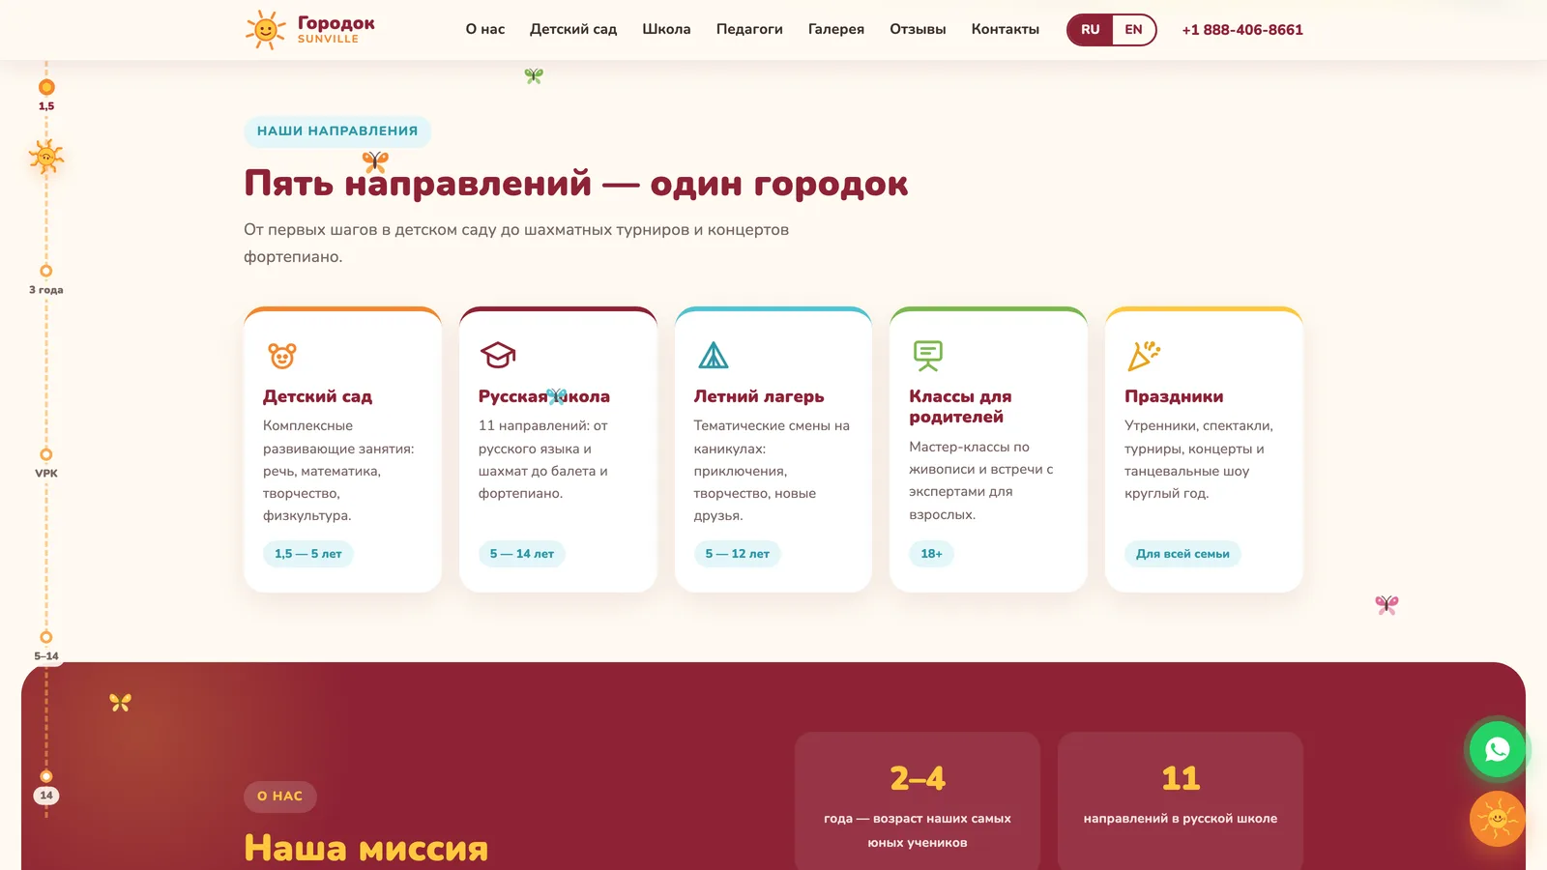Select the 1,5 — 5 лет age badge
Screen dimensions: 1547x870
tap(308, 554)
